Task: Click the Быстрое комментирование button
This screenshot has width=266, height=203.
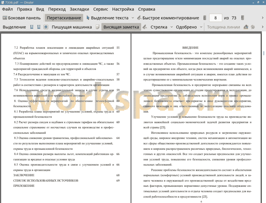Action: pos(168,18)
